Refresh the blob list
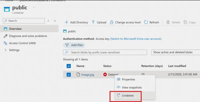This screenshot has height=102, width=200. [151, 22]
